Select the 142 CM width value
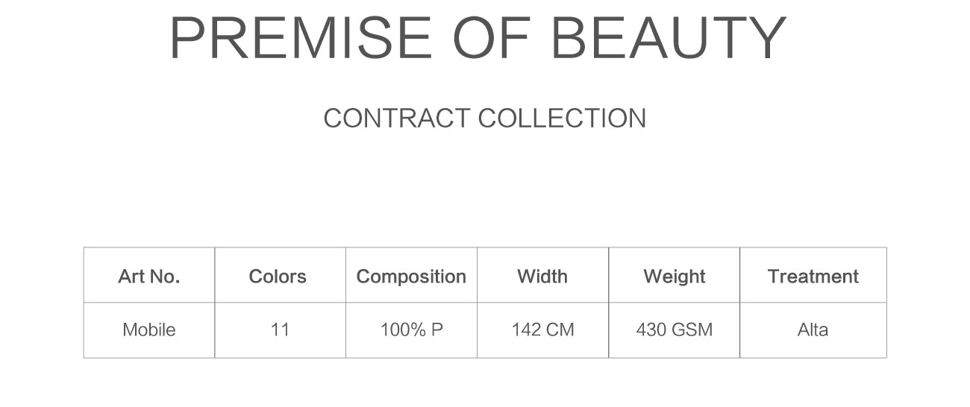Image resolution: width=970 pixels, height=407 pixels. [543, 329]
